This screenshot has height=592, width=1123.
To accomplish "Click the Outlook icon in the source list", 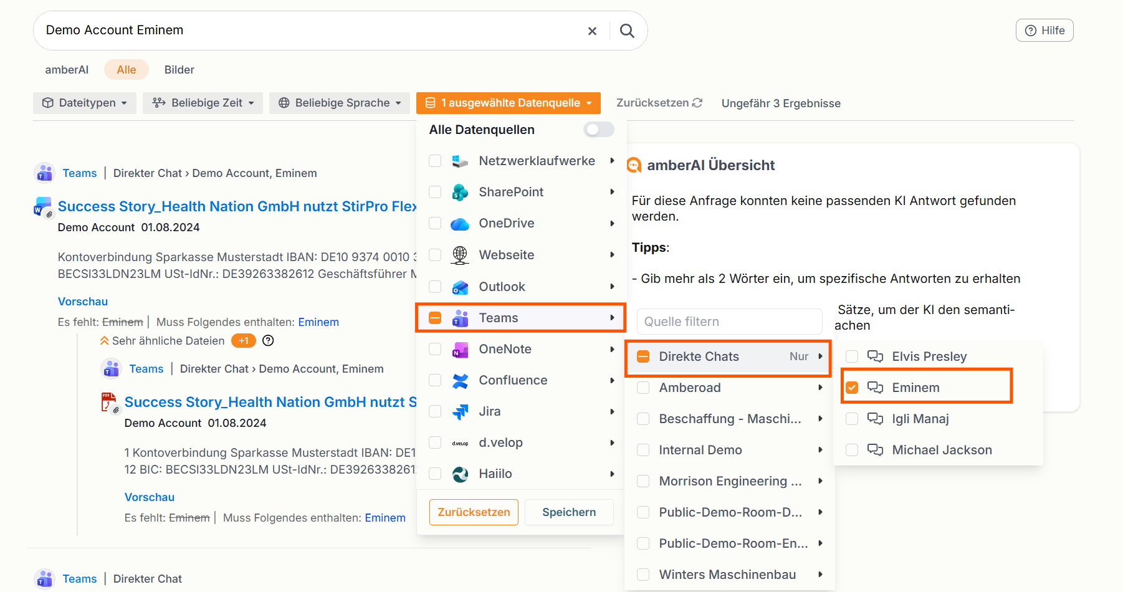I will [460, 287].
